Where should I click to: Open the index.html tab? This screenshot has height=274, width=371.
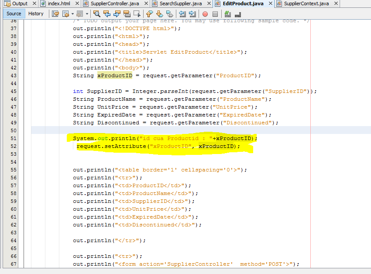(x=58, y=3)
